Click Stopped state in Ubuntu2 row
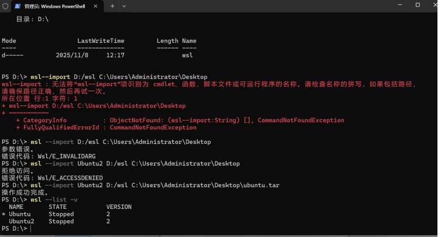Screen dimensions: 438x237 coord(61,221)
